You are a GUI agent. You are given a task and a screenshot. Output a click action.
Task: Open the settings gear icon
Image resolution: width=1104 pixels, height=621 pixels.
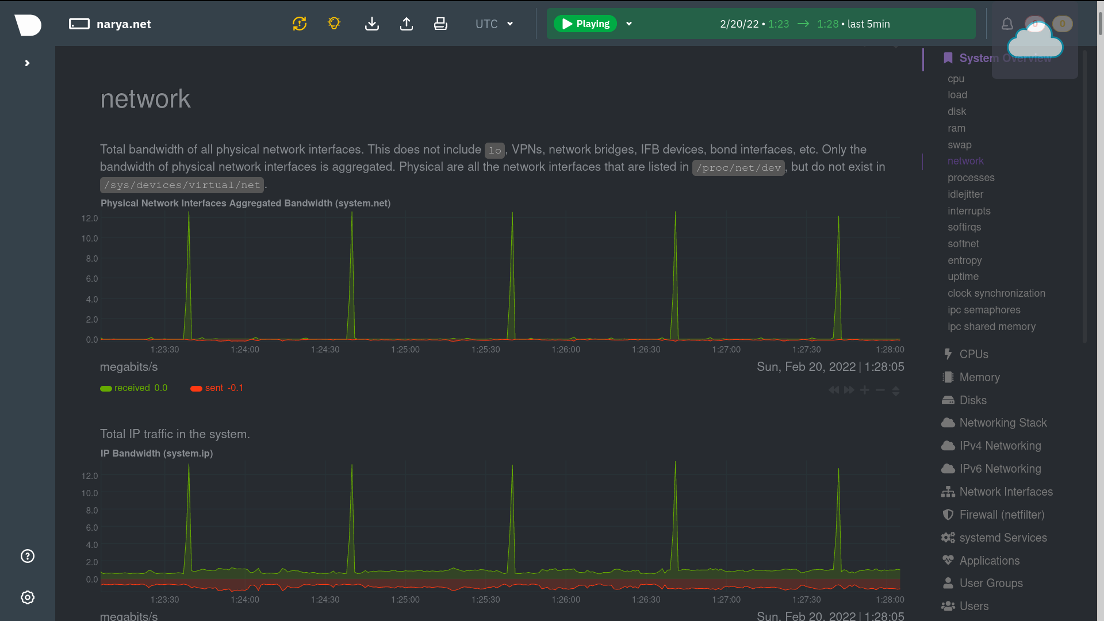[x=28, y=597]
